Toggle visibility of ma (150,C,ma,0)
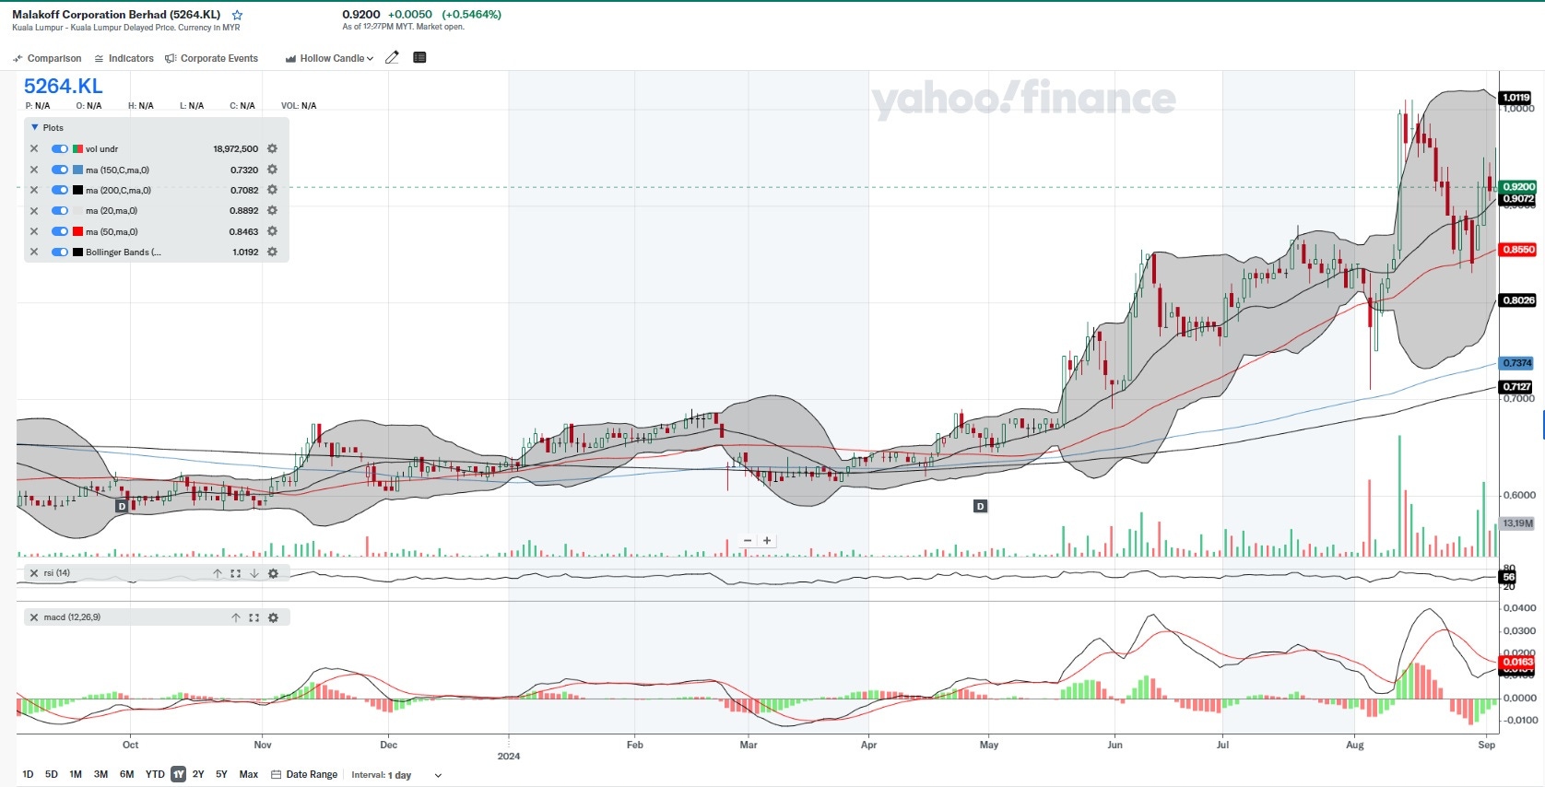 tap(60, 170)
